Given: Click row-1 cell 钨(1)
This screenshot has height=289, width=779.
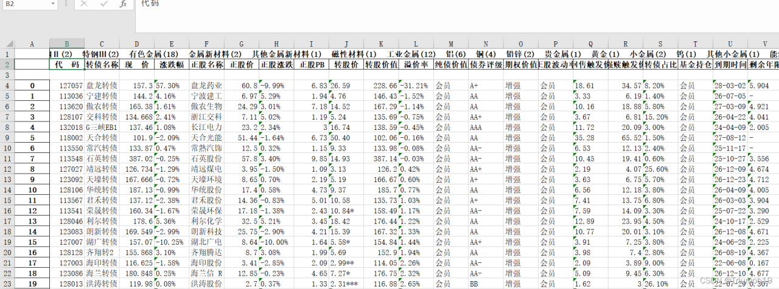Looking at the screenshot, I should pyautogui.click(x=687, y=54).
